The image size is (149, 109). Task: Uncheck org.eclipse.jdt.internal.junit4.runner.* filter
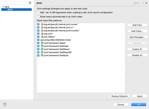pyautogui.click(x=38, y=31)
